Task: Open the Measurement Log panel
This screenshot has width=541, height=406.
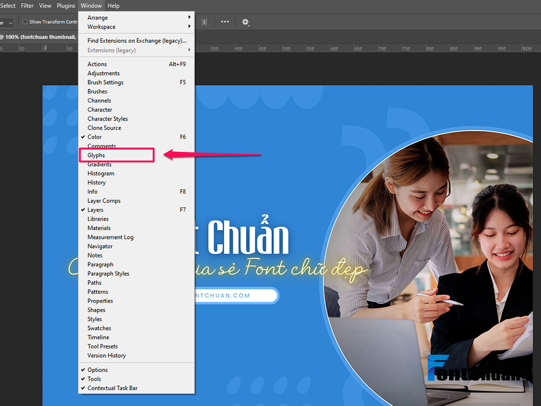Action: [137, 237]
